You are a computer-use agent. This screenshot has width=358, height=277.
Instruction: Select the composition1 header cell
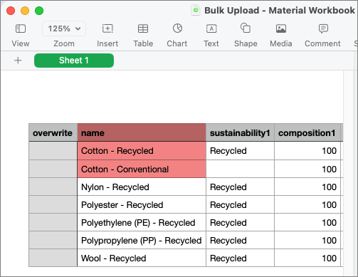point(307,132)
